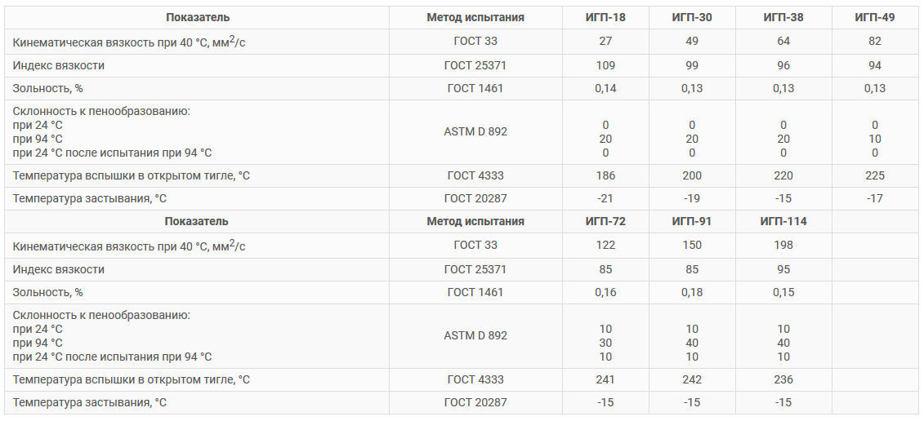Select the ИГП-91 column header

(x=692, y=222)
